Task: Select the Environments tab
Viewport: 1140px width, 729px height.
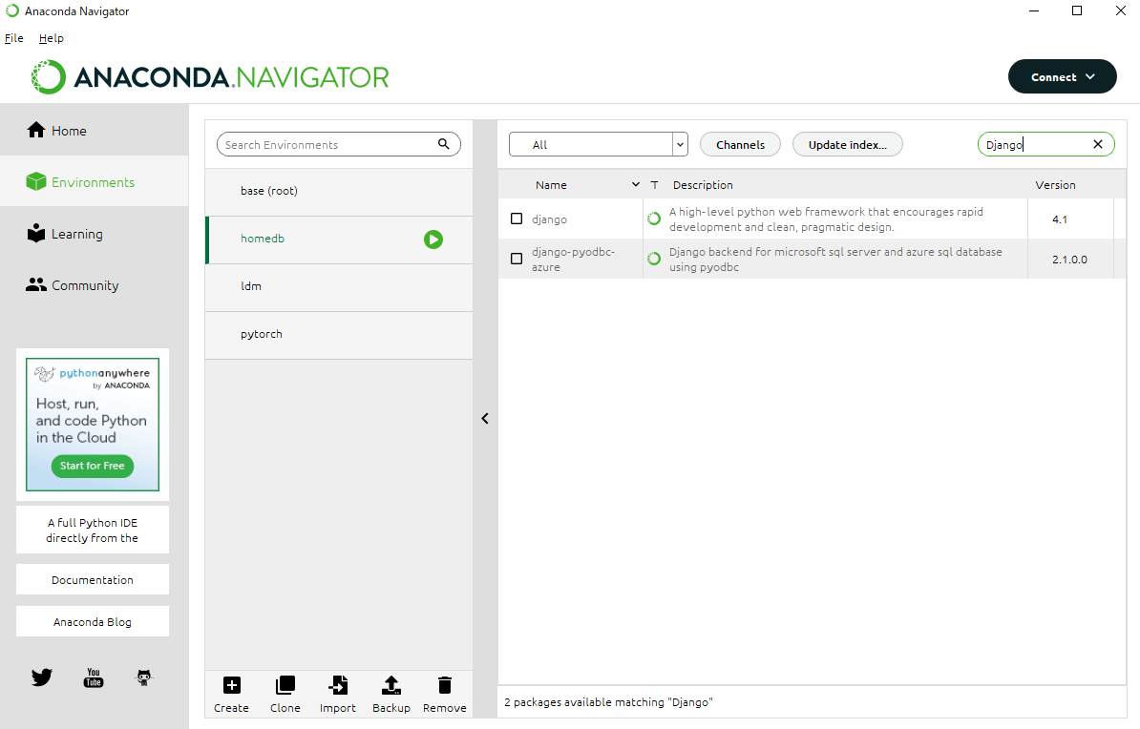Action: (x=95, y=181)
